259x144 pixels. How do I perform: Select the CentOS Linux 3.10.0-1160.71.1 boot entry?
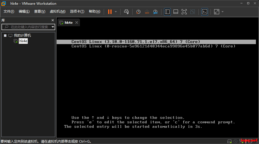(156, 42)
